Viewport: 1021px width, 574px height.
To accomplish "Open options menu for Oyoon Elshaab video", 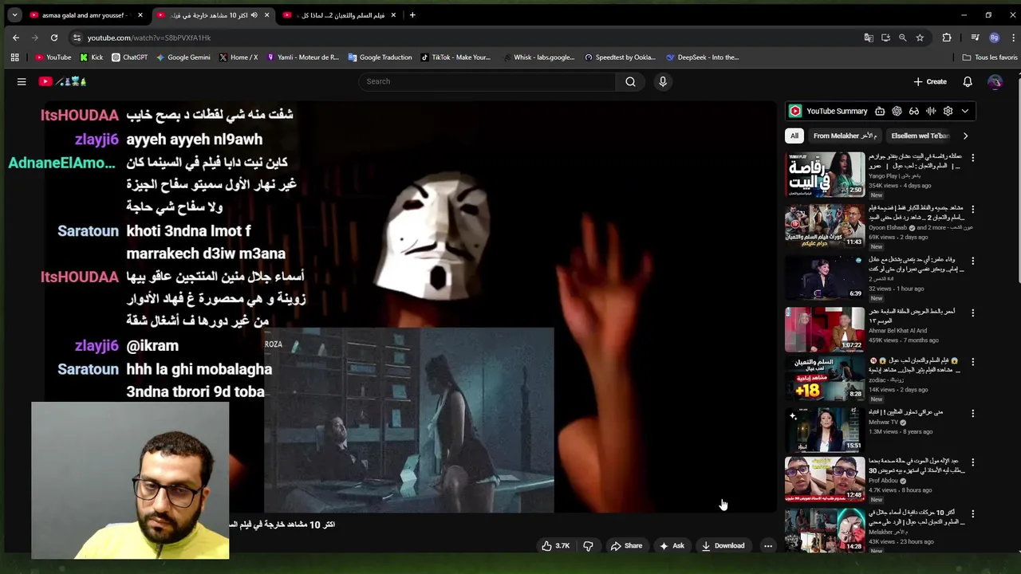I will pos(972,209).
